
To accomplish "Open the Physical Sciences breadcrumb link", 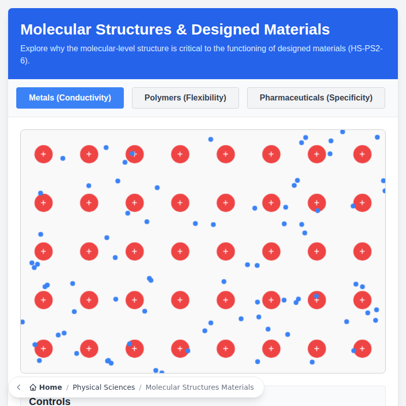I will 104,387.
